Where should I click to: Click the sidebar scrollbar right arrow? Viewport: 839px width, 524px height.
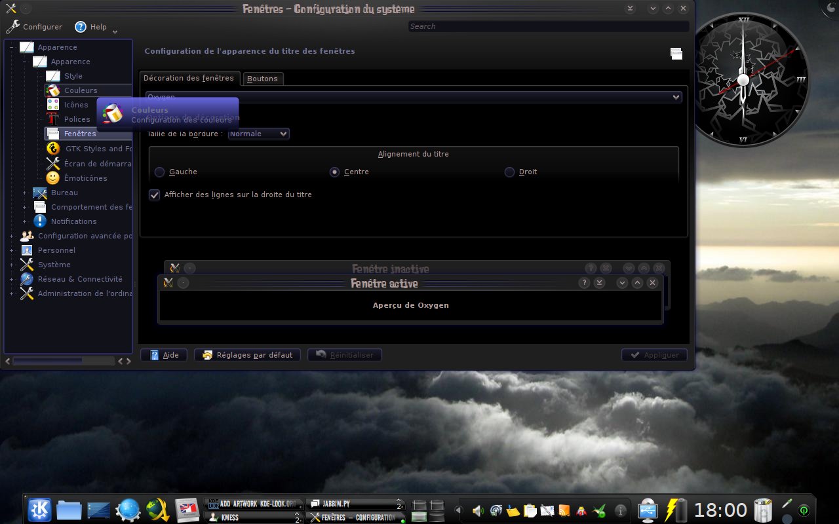tap(128, 361)
